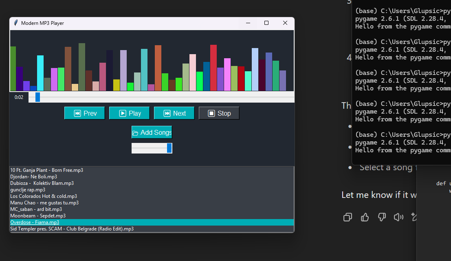Pick Moonbeam - Sepdet.mp3 in the playlist
Viewport: 451px width, 261px height.
click(x=38, y=216)
